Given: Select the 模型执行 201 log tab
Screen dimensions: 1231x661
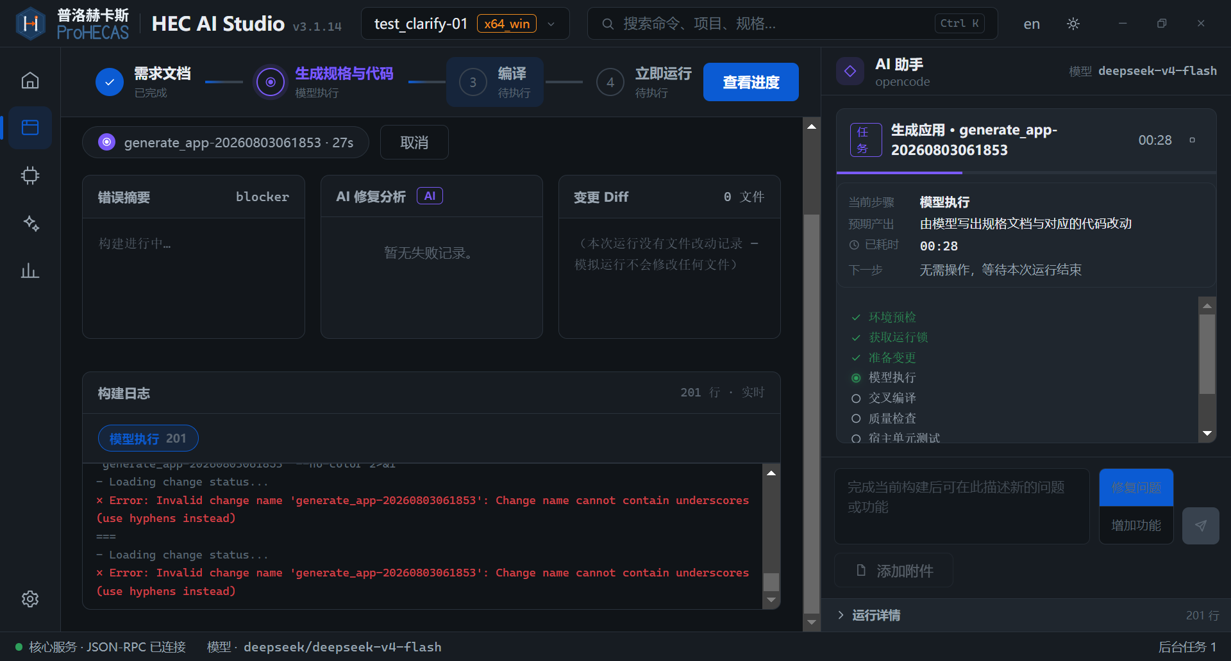Looking at the screenshot, I should [x=148, y=438].
